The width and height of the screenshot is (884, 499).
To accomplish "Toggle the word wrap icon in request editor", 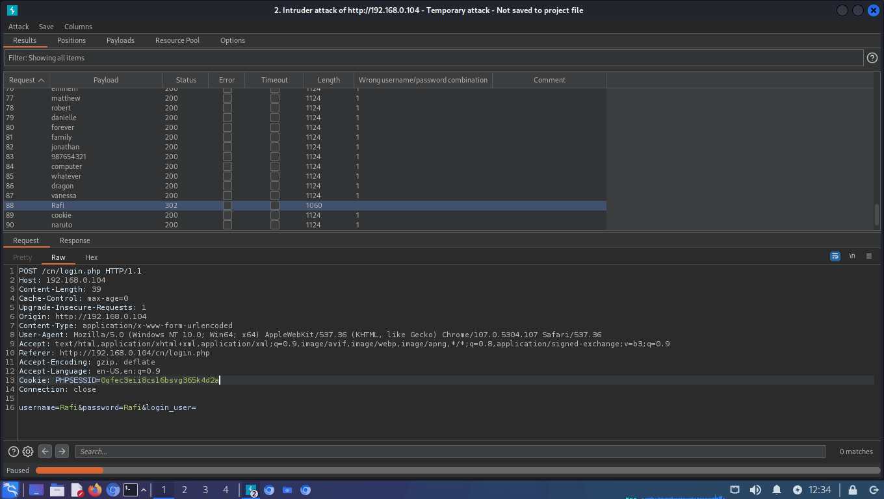I will [835, 256].
